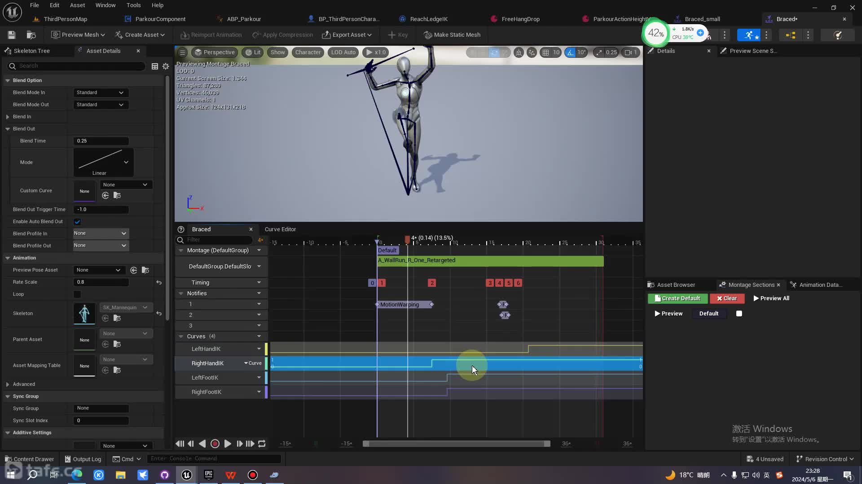This screenshot has width=862, height=484.
Task: Open the Blend Profile In dropdown
Action: click(x=101, y=233)
